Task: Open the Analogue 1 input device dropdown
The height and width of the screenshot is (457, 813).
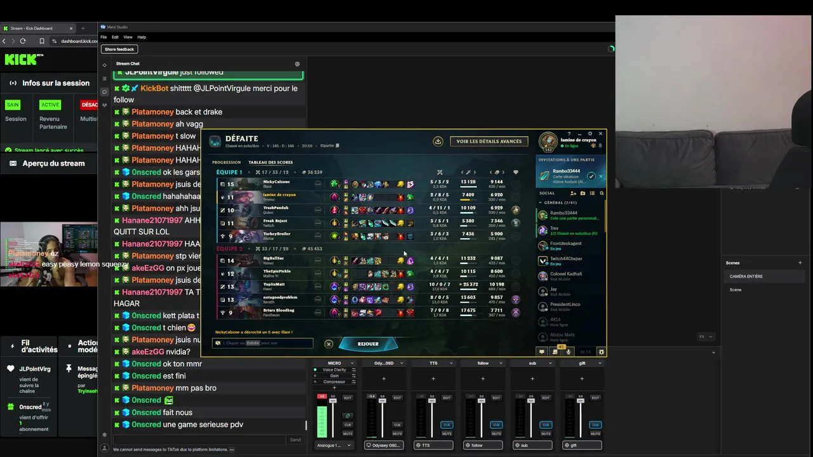Action: [x=334, y=446]
